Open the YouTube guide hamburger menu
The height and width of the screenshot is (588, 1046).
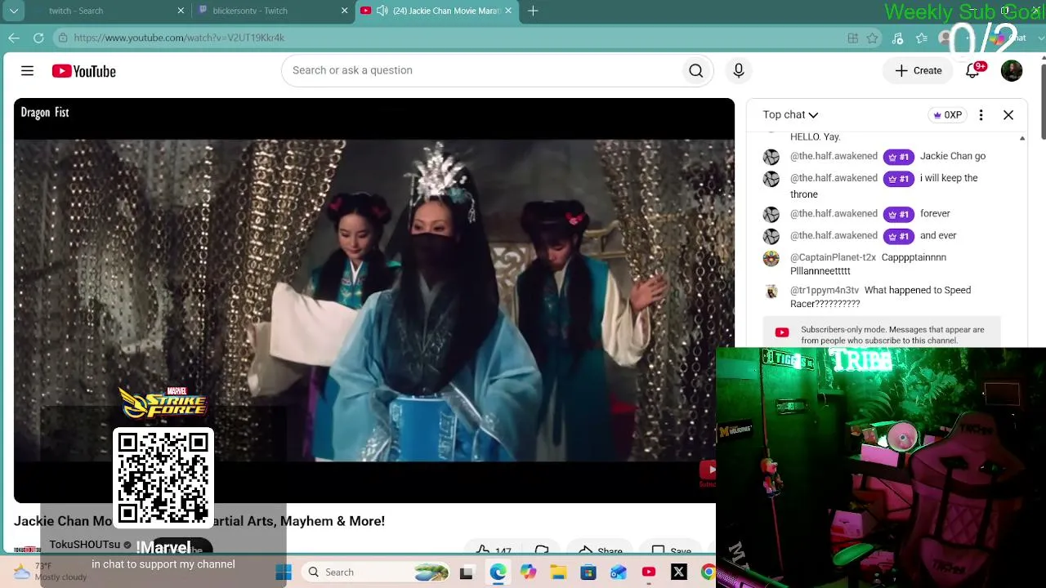click(27, 71)
